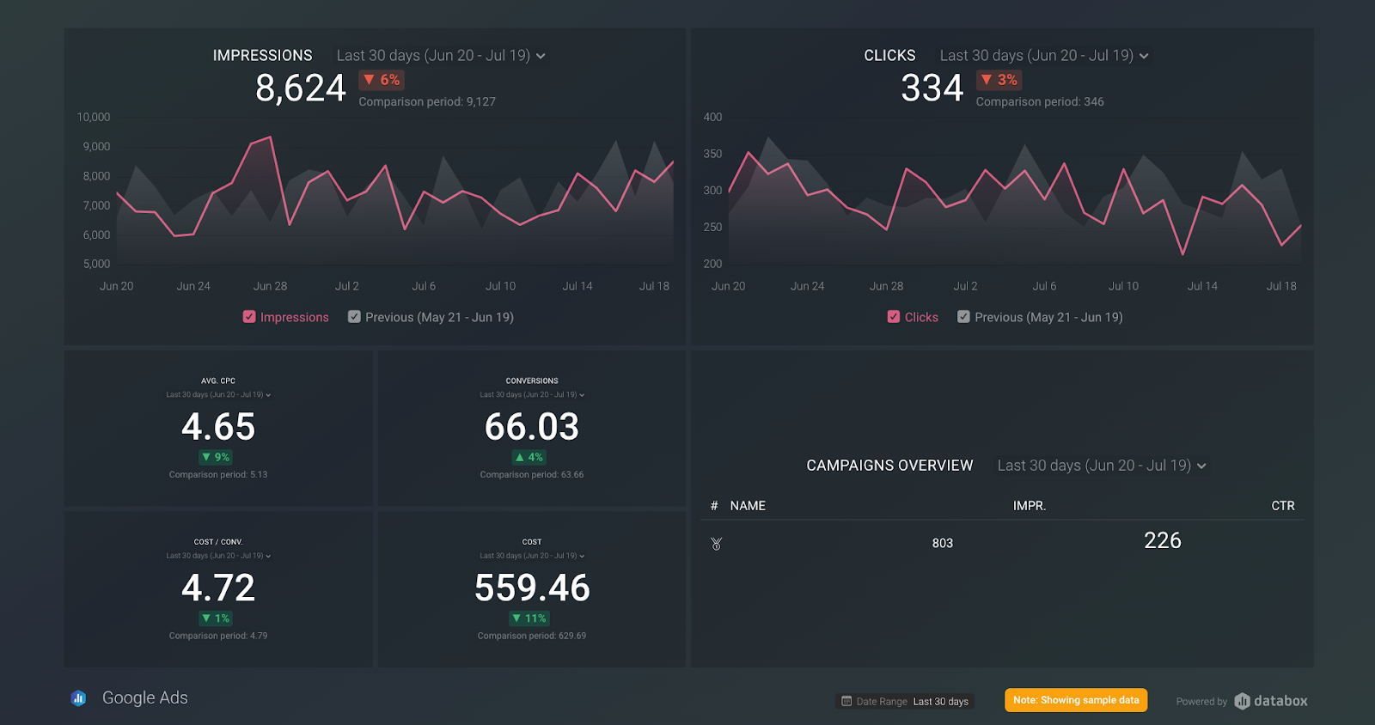Screen dimensions: 1375x725
Task: Open Avg. CPC date range dropdown
Action: [x=218, y=395]
